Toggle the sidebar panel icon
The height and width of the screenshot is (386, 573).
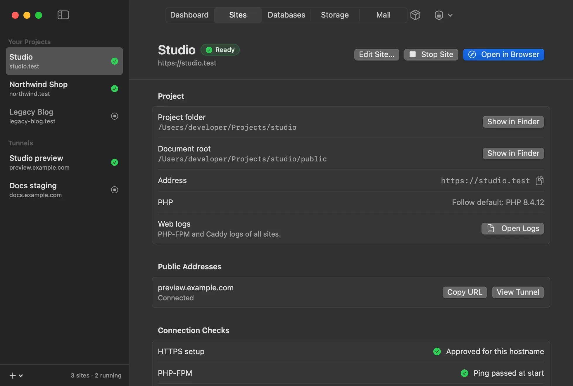coord(63,15)
